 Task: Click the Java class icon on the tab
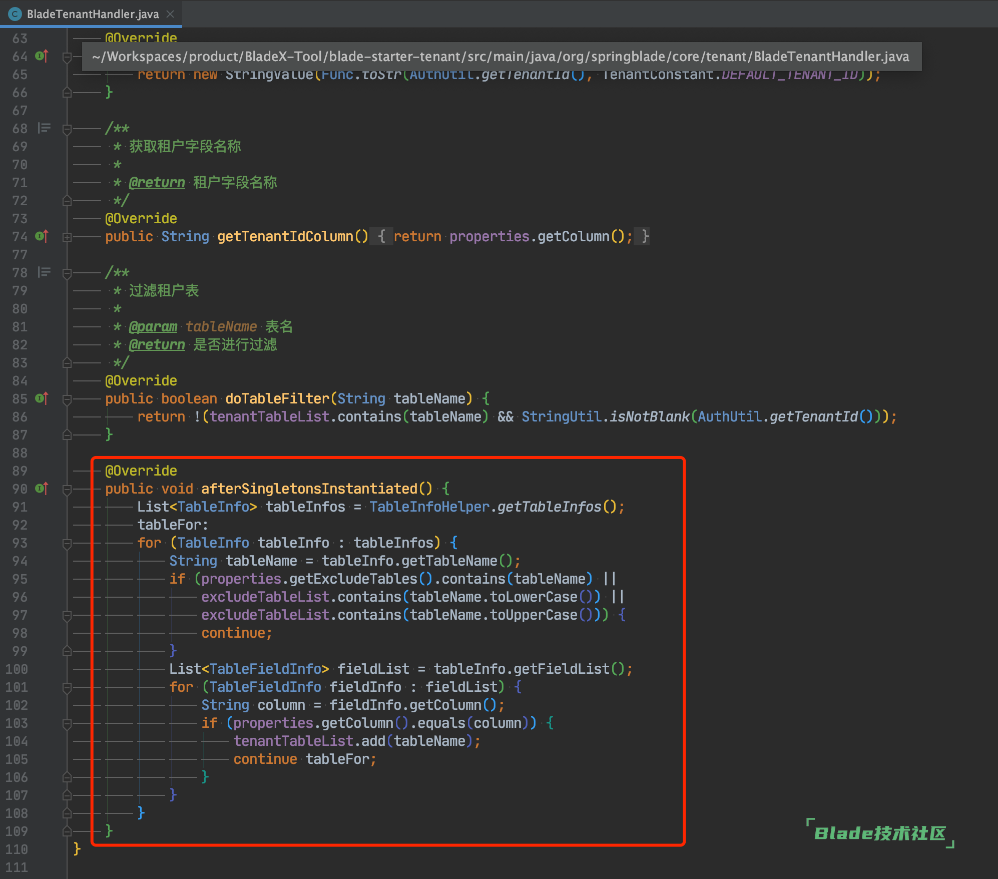click(15, 14)
